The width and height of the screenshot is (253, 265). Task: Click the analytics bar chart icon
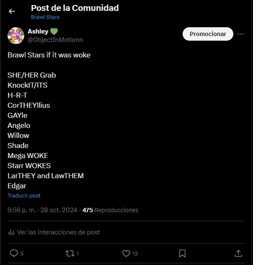point(11,232)
